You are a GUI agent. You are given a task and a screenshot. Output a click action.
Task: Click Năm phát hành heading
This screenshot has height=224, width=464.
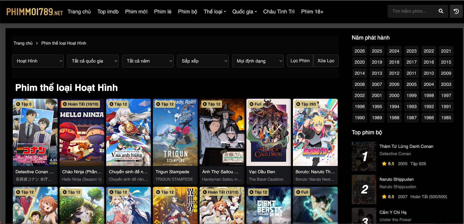[x=371, y=38]
